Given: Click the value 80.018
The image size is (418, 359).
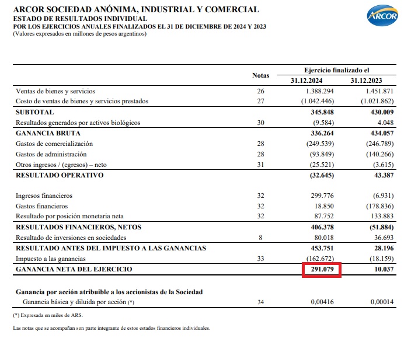Looking at the screenshot, I should tap(324, 238).
